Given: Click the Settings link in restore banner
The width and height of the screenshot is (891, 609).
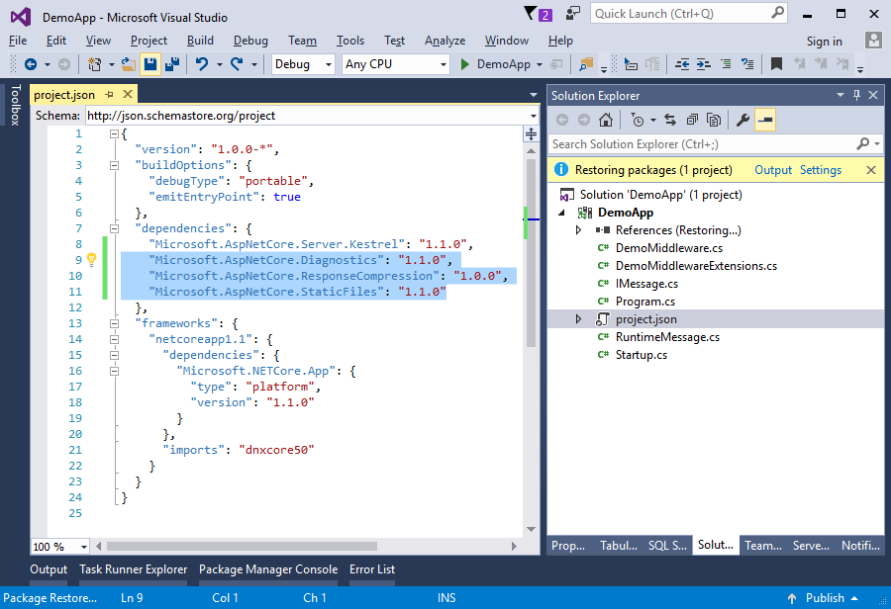Looking at the screenshot, I should (821, 170).
